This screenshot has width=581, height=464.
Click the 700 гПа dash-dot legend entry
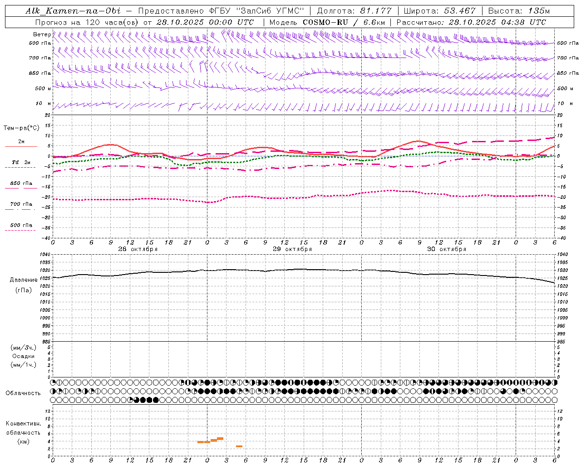pyautogui.click(x=21, y=204)
